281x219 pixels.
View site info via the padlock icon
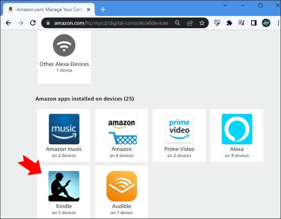pos(48,23)
